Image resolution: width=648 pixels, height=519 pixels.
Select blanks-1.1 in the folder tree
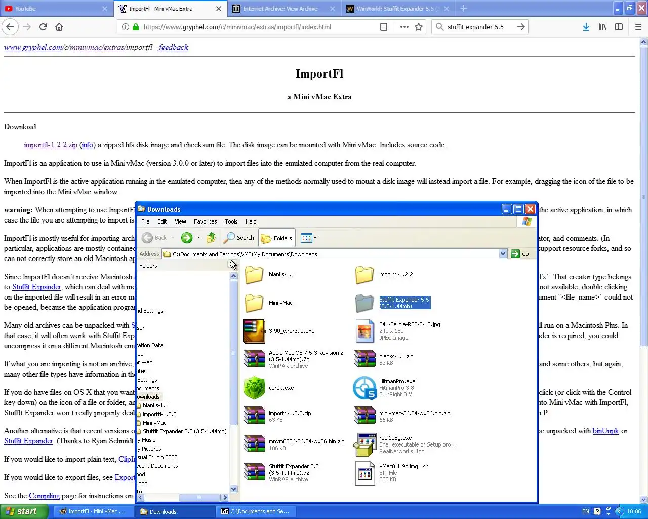point(155,405)
